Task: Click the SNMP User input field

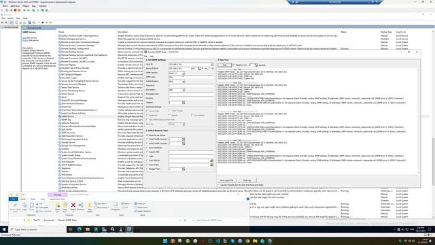Action: coord(191,77)
